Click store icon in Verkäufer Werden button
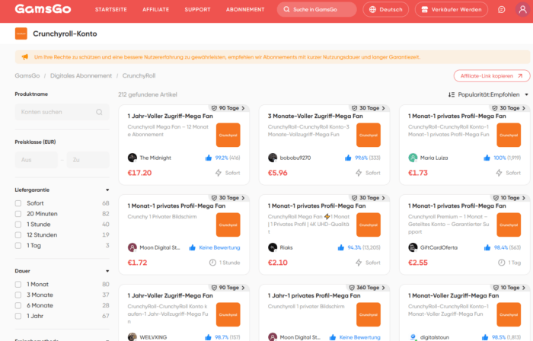533x341 pixels. (x=425, y=9)
